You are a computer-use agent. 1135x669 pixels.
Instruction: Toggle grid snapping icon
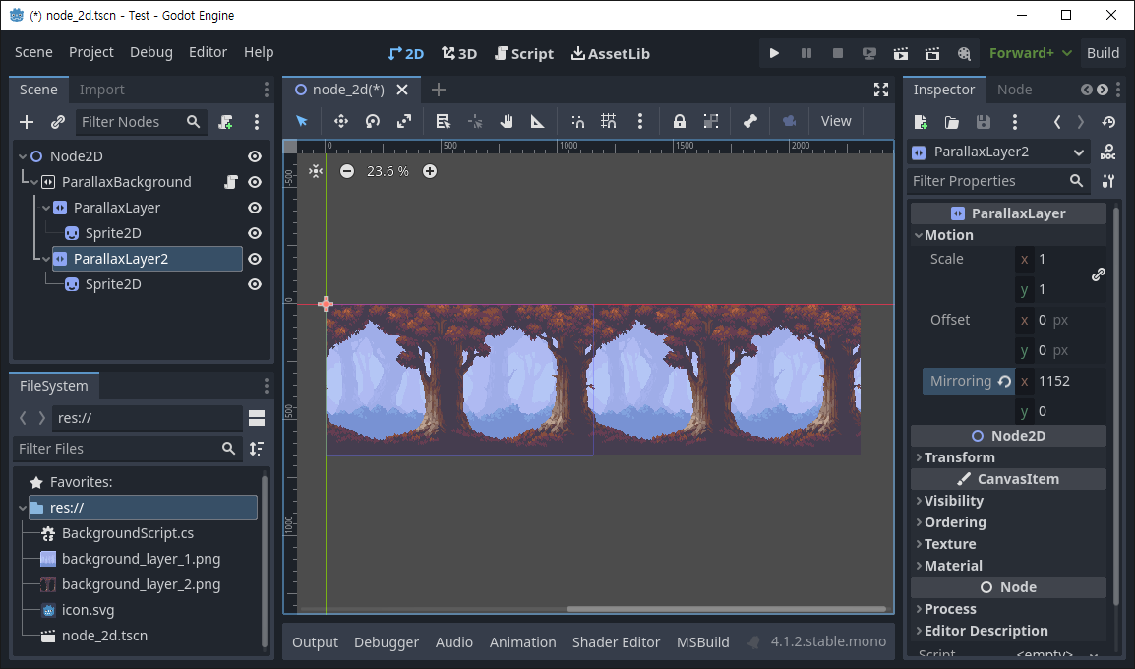click(x=609, y=121)
